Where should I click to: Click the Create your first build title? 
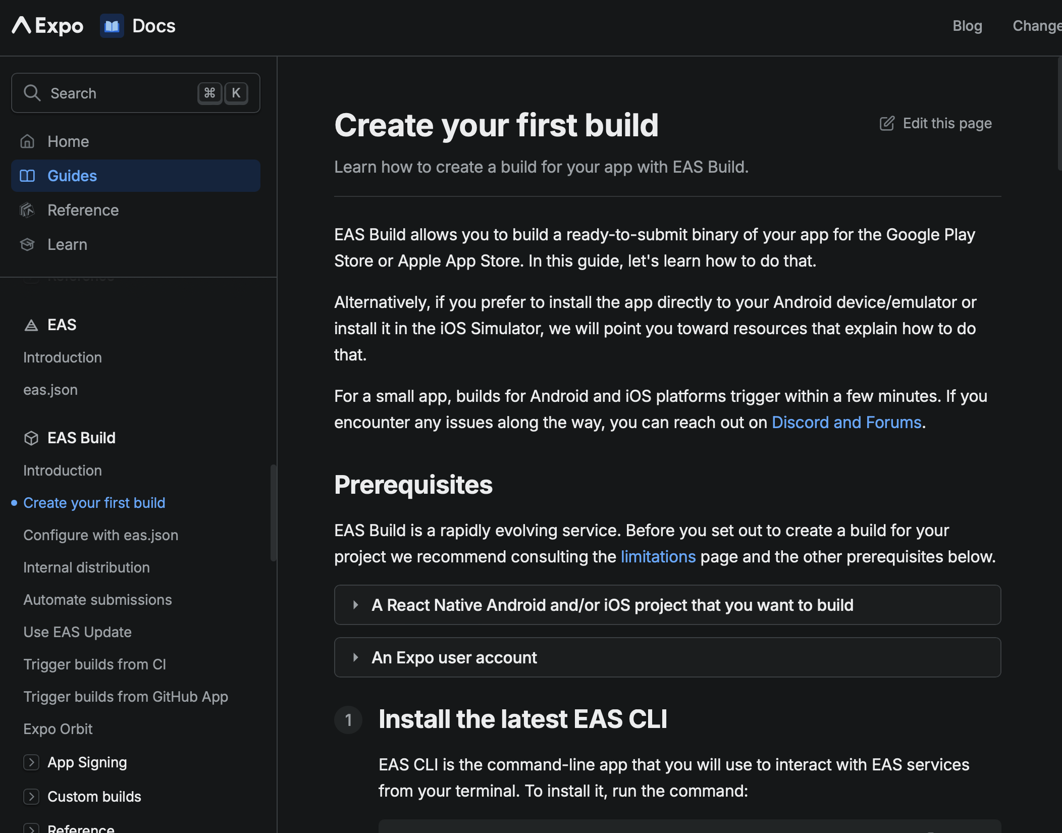(496, 125)
